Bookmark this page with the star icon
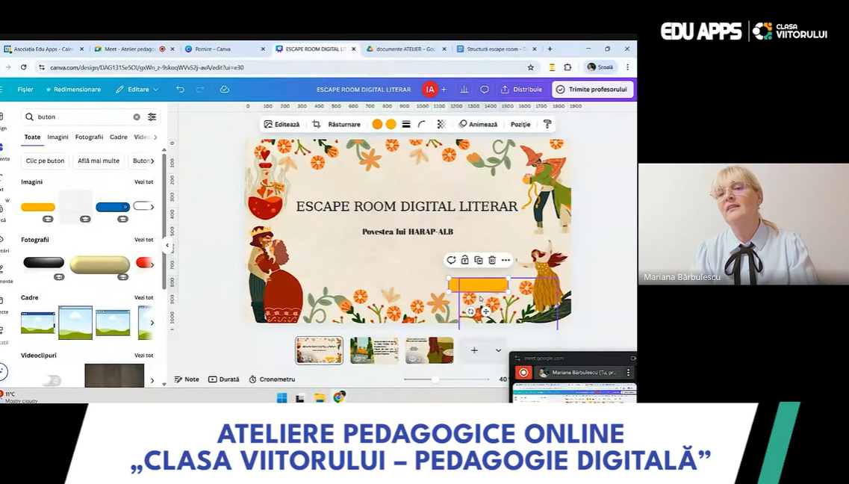The image size is (849, 484). coord(531,67)
